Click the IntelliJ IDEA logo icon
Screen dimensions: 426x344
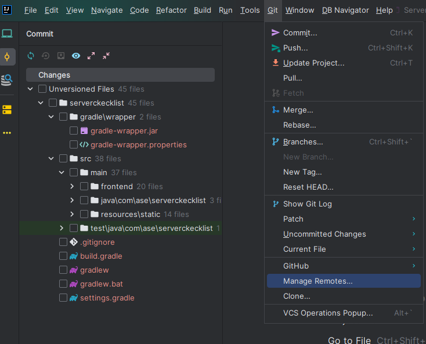7,10
